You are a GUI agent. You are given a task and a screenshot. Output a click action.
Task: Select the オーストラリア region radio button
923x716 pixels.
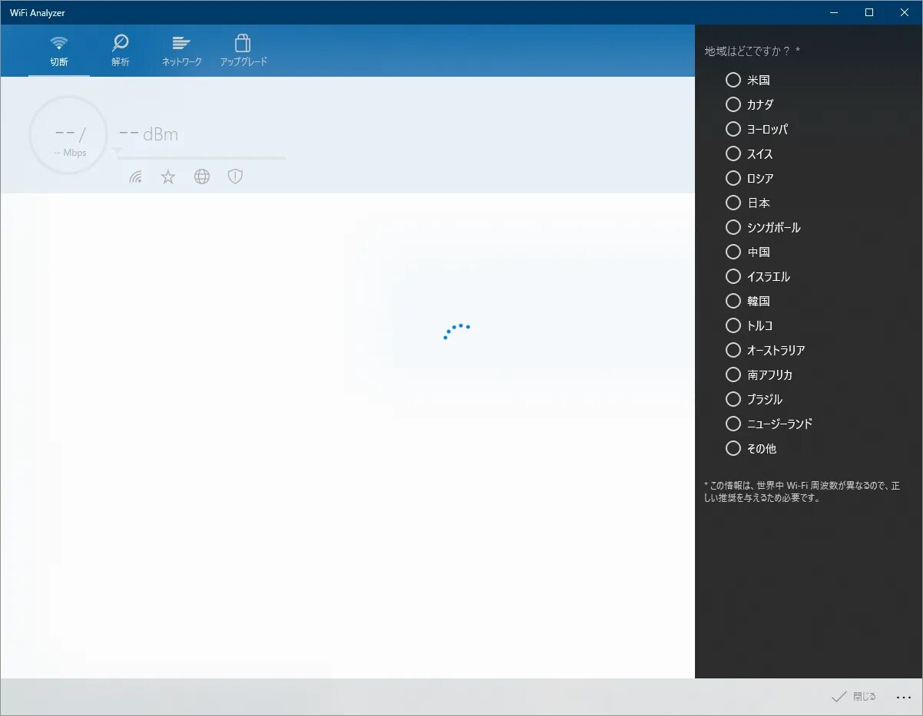coord(733,350)
